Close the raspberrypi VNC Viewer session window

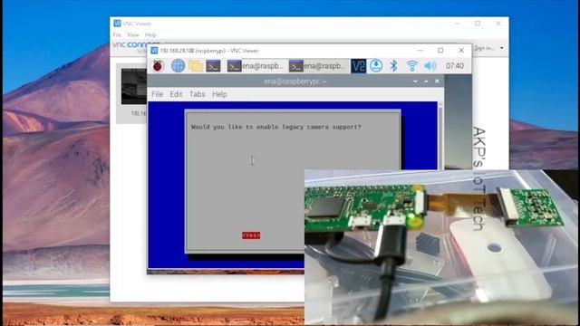[x=461, y=51]
